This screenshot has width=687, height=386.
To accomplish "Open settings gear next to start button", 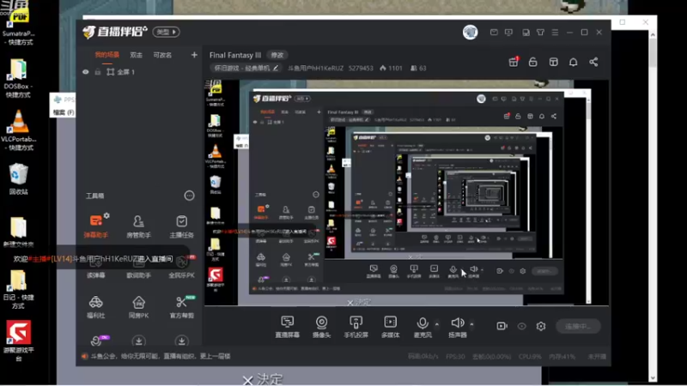I will click(x=541, y=326).
